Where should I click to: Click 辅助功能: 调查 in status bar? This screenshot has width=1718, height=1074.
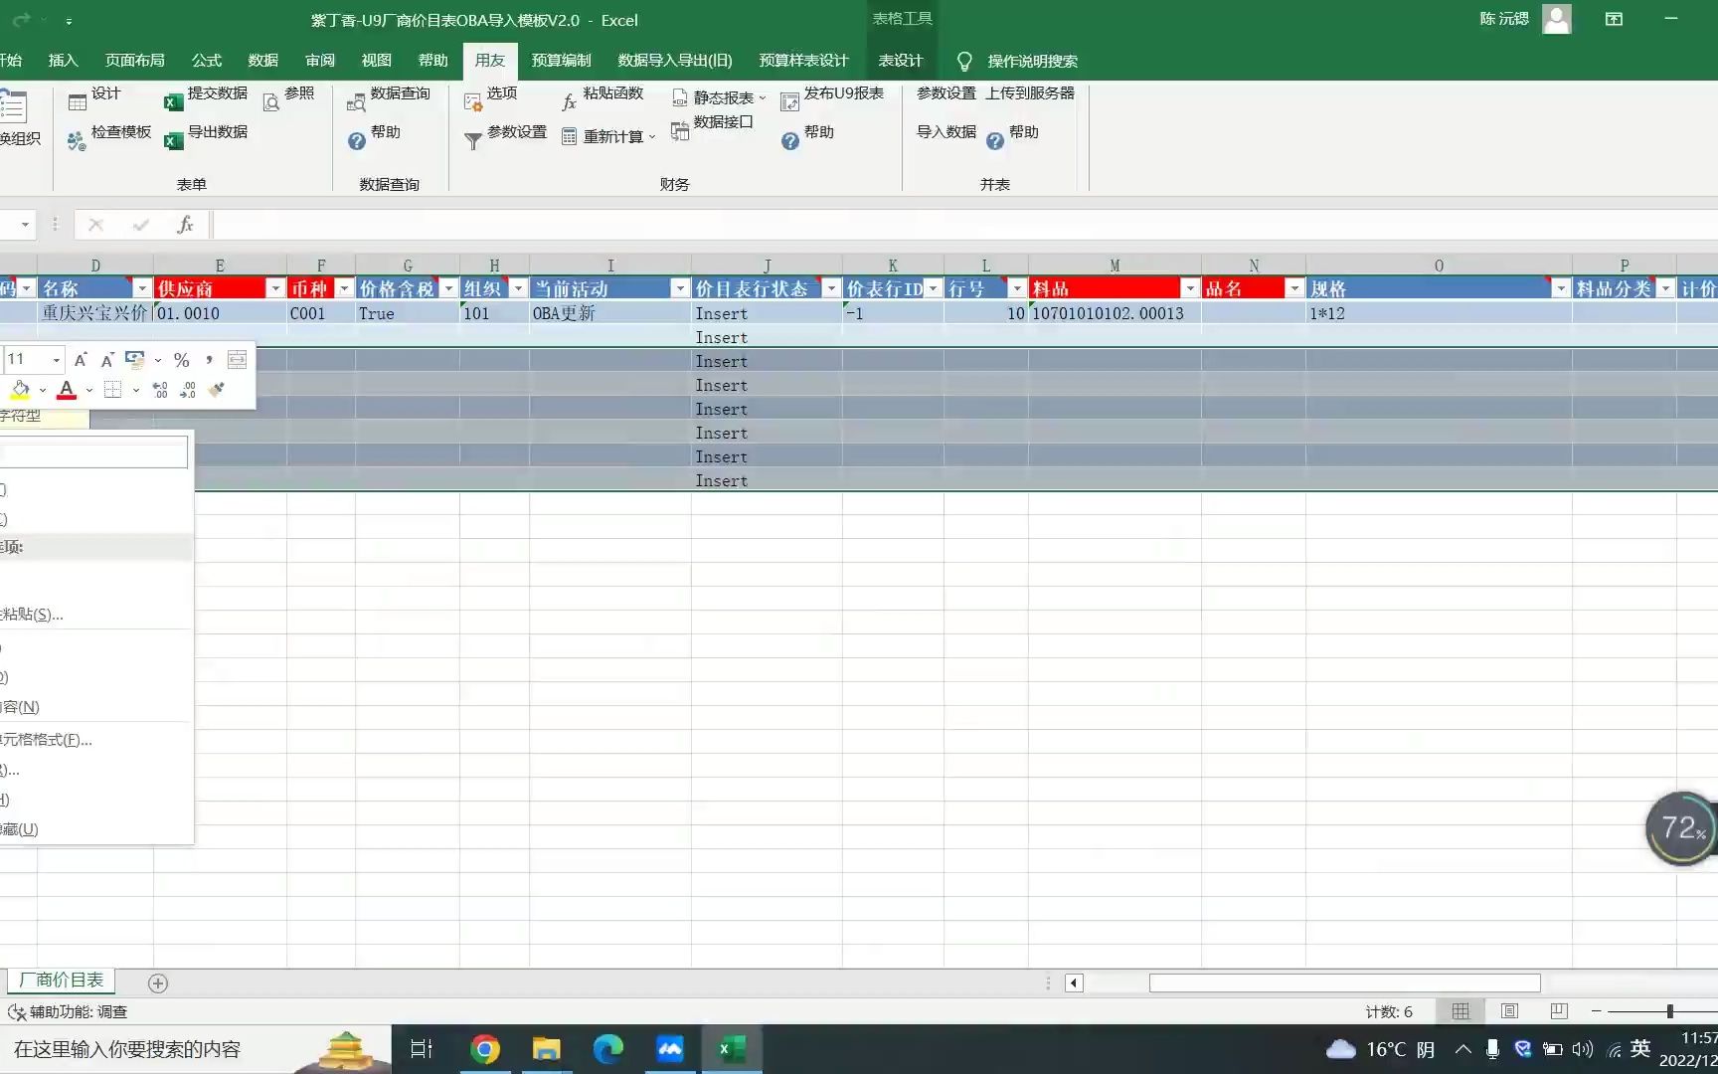pyautogui.click(x=68, y=1012)
